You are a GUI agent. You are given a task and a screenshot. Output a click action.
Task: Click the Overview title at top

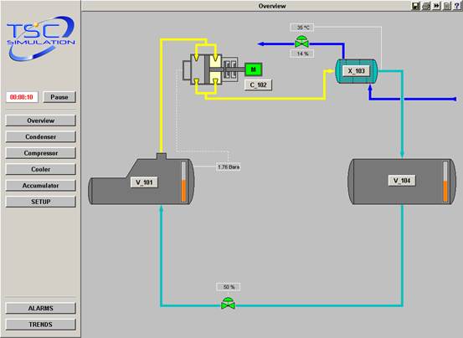click(272, 6)
